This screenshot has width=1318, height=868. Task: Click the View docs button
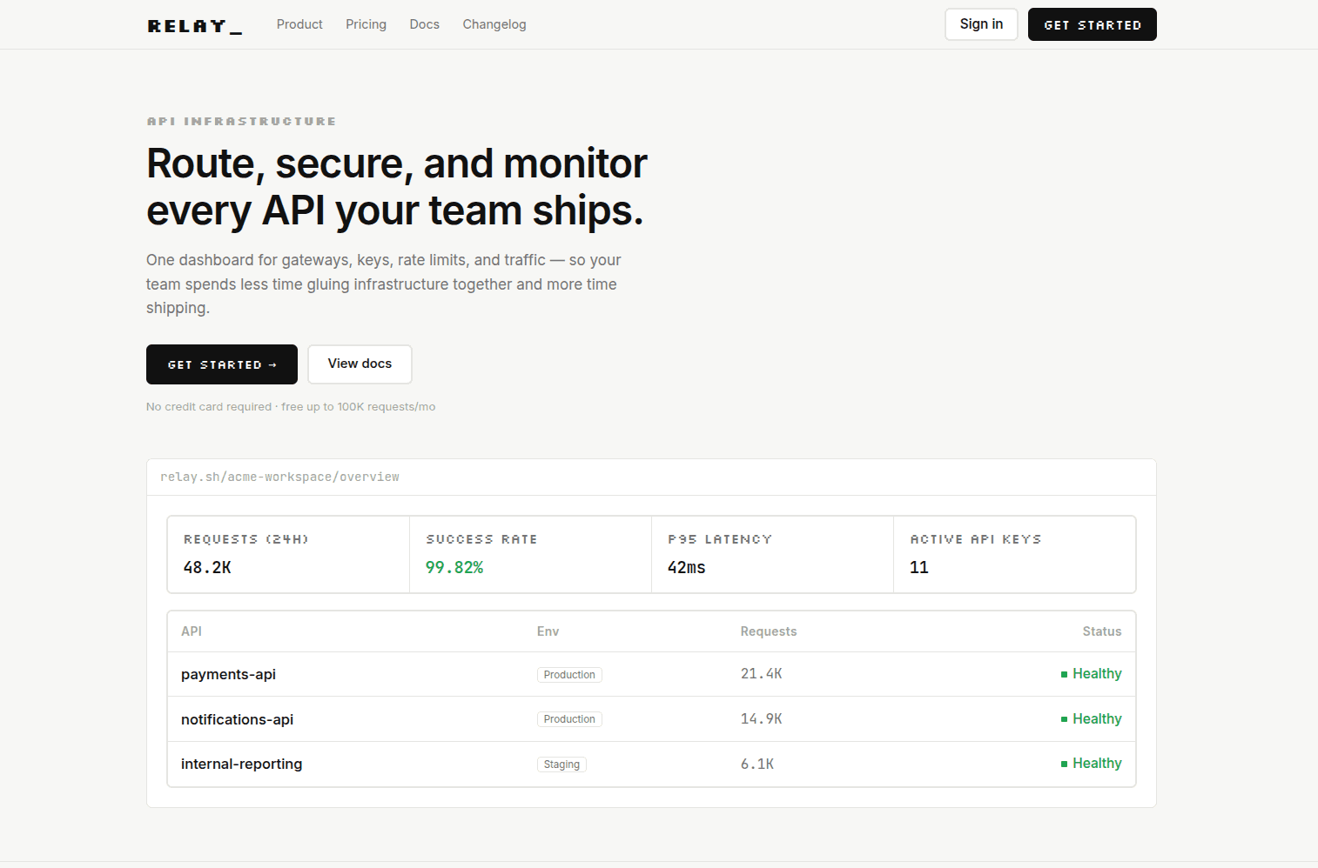(360, 364)
